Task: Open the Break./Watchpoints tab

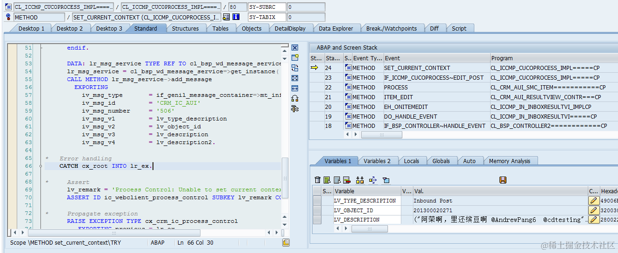Action: tap(392, 28)
